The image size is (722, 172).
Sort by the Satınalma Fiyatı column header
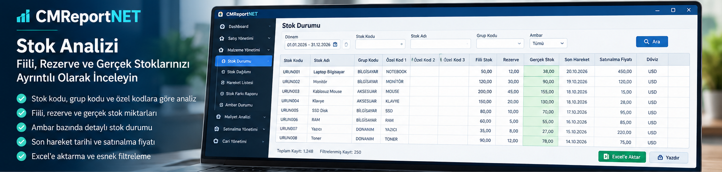[615, 60]
